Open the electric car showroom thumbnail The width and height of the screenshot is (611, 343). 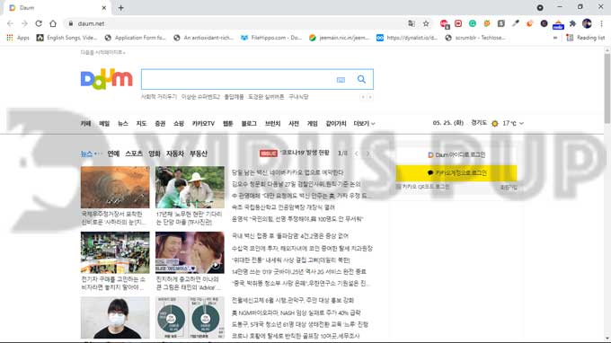(x=115, y=252)
